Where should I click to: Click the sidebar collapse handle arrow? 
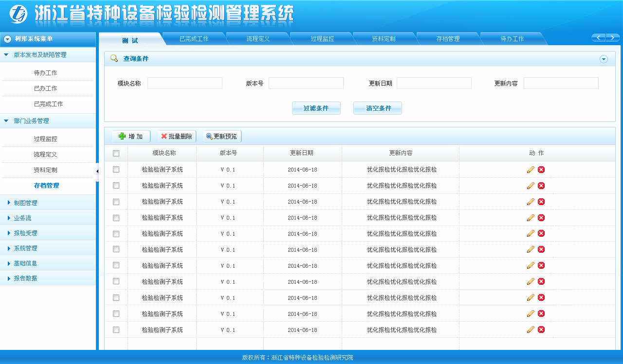tap(97, 172)
